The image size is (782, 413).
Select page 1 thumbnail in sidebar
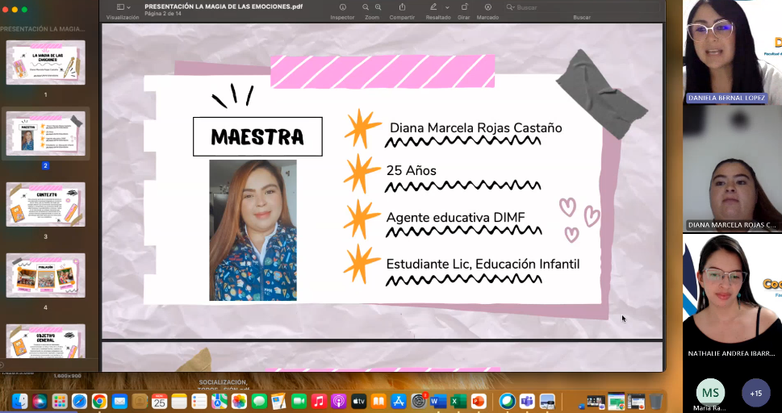[45, 62]
